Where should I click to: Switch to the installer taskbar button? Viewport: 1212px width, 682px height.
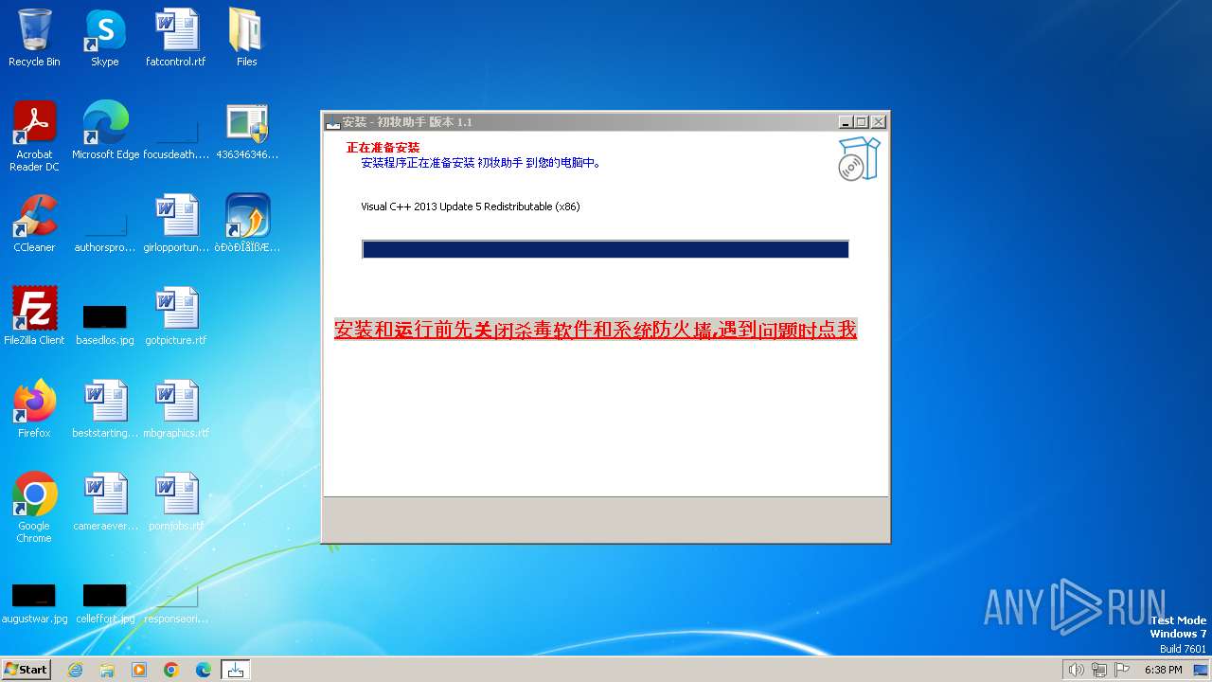click(x=236, y=670)
